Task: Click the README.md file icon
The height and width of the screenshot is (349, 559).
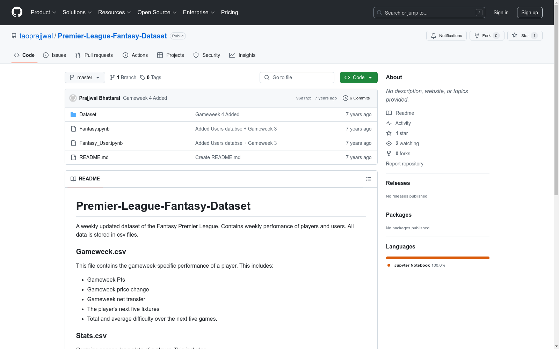Action: pos(73,157)
